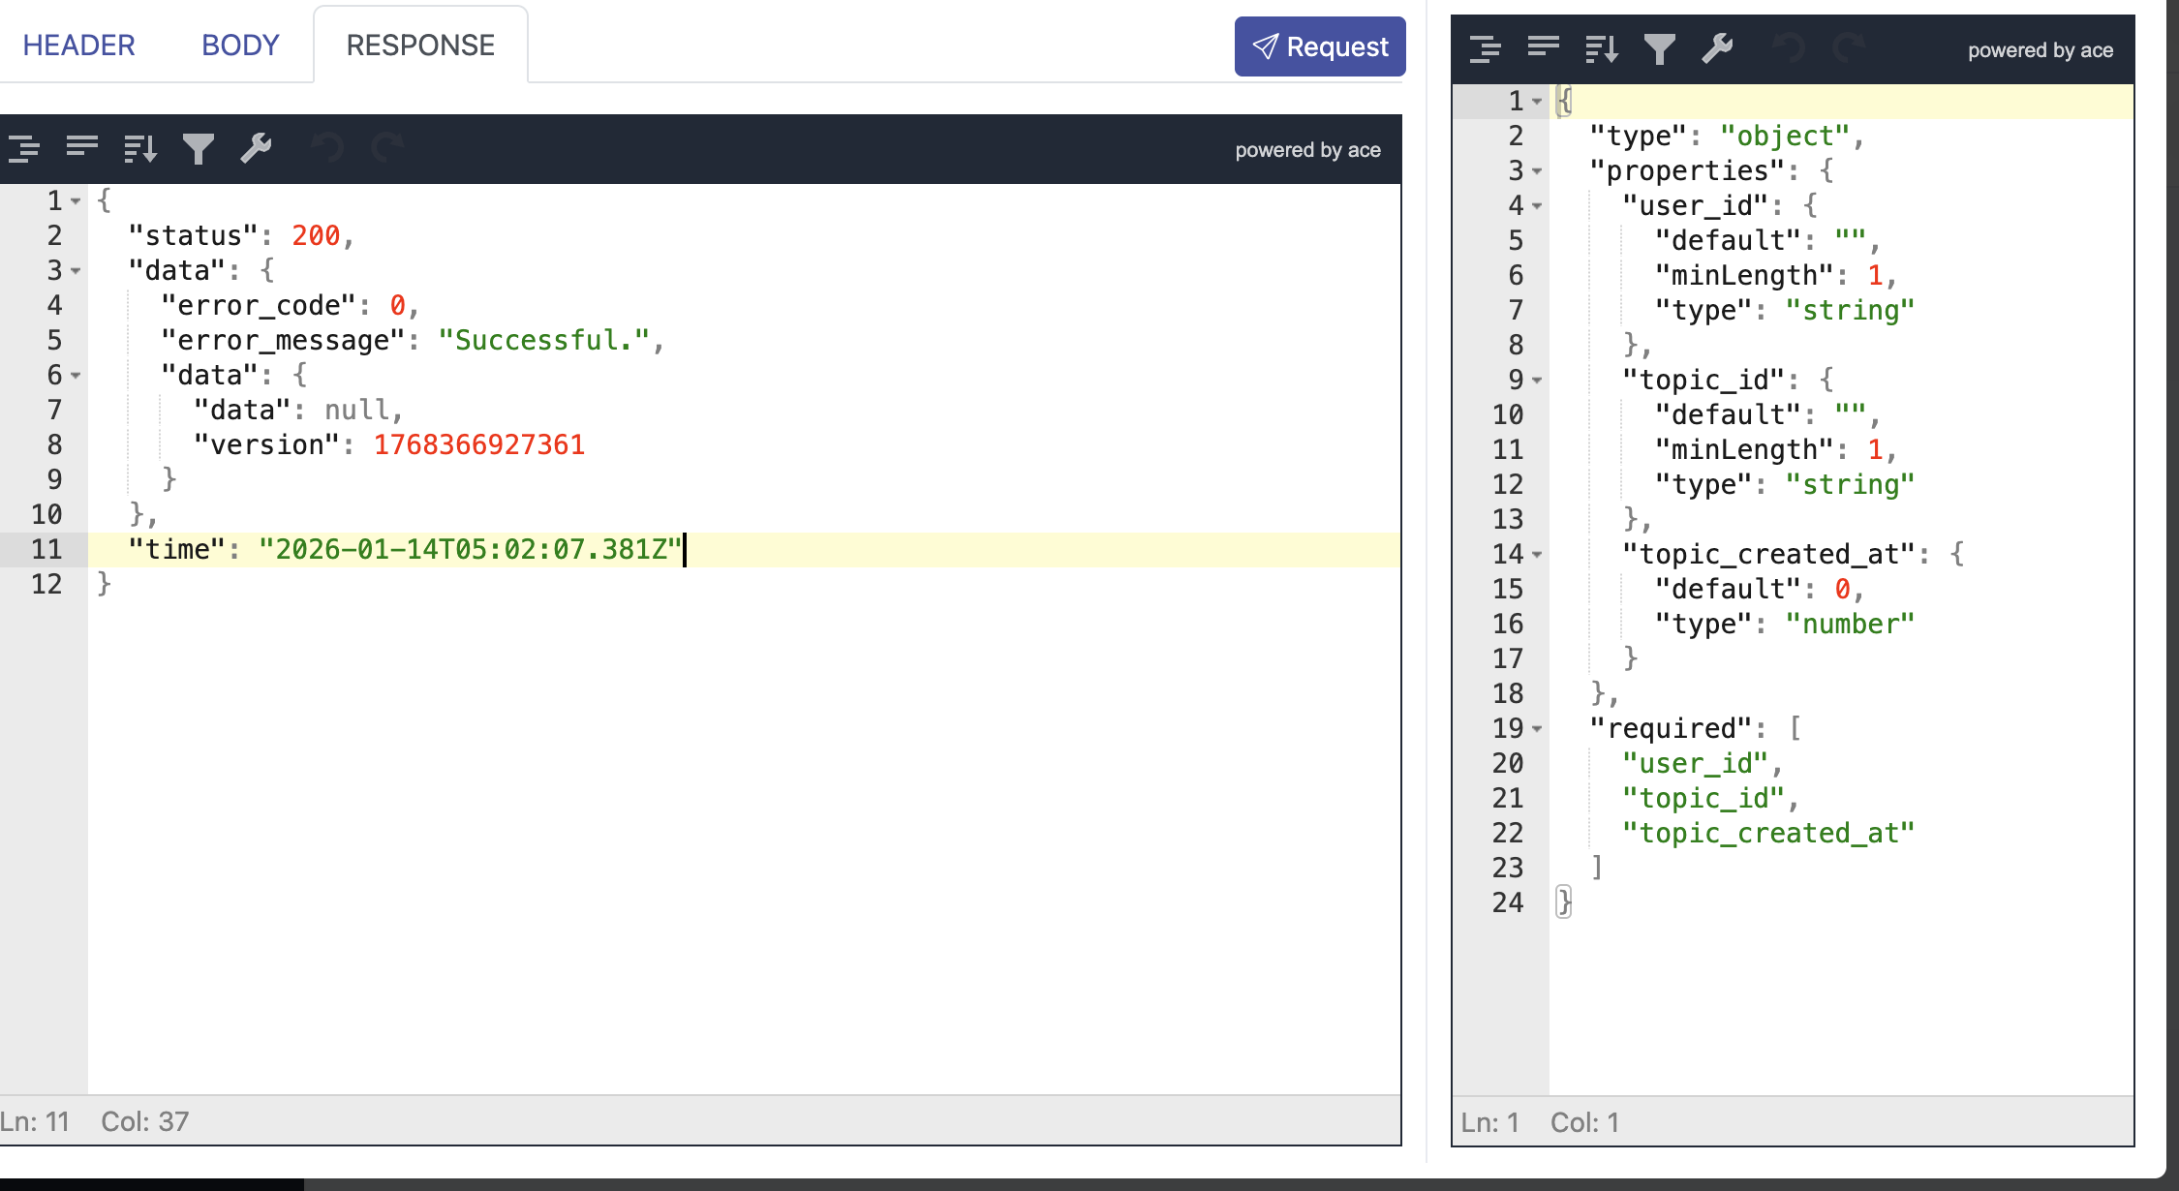This screenshot has width=2179, height=1191.
Task: Click sort icon in schema editor toolbar
Action: pos(1601,48)
